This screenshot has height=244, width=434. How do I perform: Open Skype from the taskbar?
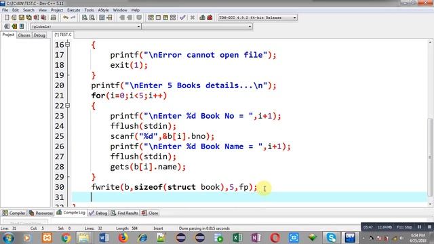pos(331,238)
